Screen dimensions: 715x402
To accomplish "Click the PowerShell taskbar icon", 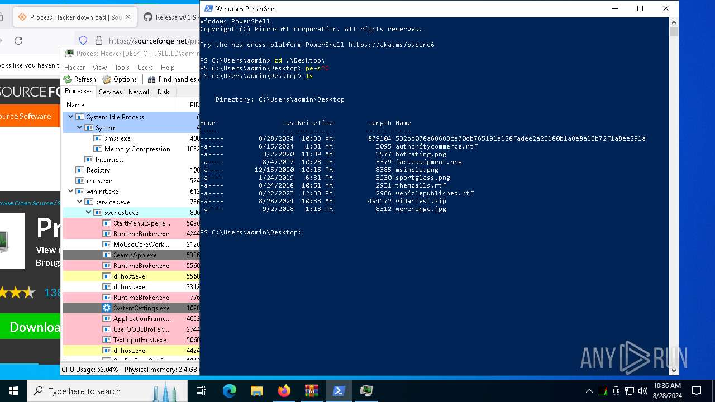I will pos(339,391).
